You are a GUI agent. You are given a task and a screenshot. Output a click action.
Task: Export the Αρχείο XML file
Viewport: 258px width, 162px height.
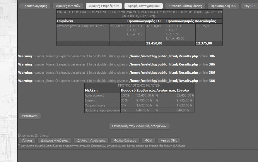pyautogui.click(x=169, y=140)
